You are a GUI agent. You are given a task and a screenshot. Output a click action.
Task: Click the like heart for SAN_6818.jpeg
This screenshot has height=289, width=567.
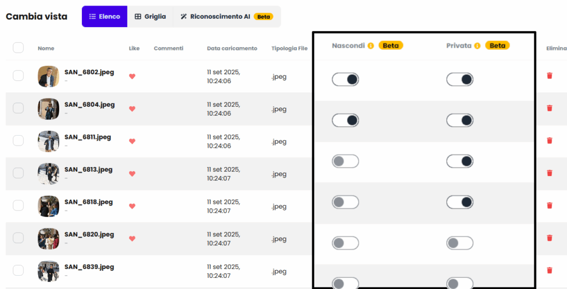click(x=132, y=207)
